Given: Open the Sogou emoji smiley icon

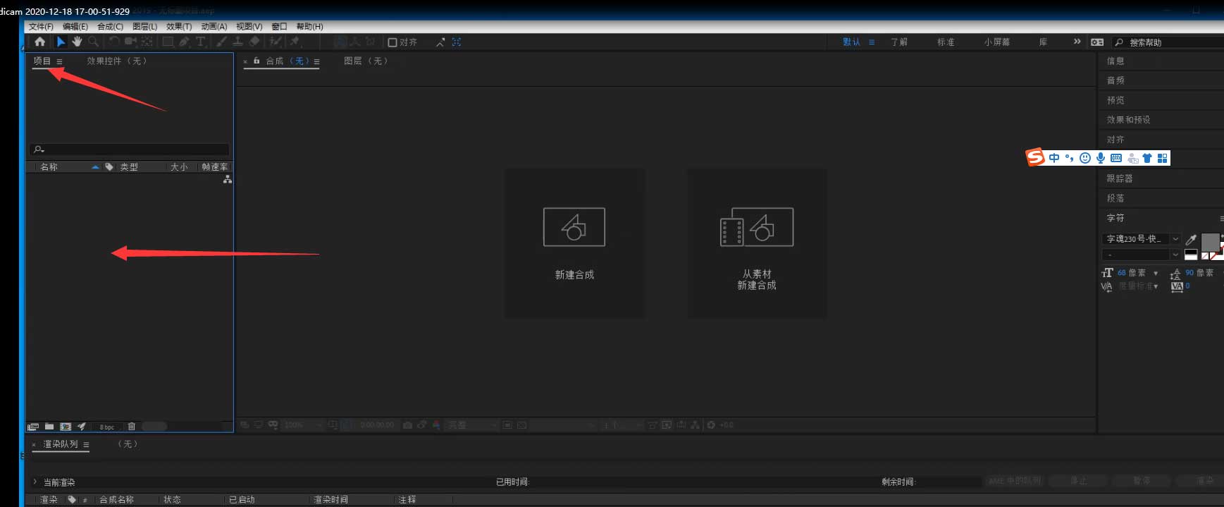Looking at the screenshot, I should point(1085,158).
